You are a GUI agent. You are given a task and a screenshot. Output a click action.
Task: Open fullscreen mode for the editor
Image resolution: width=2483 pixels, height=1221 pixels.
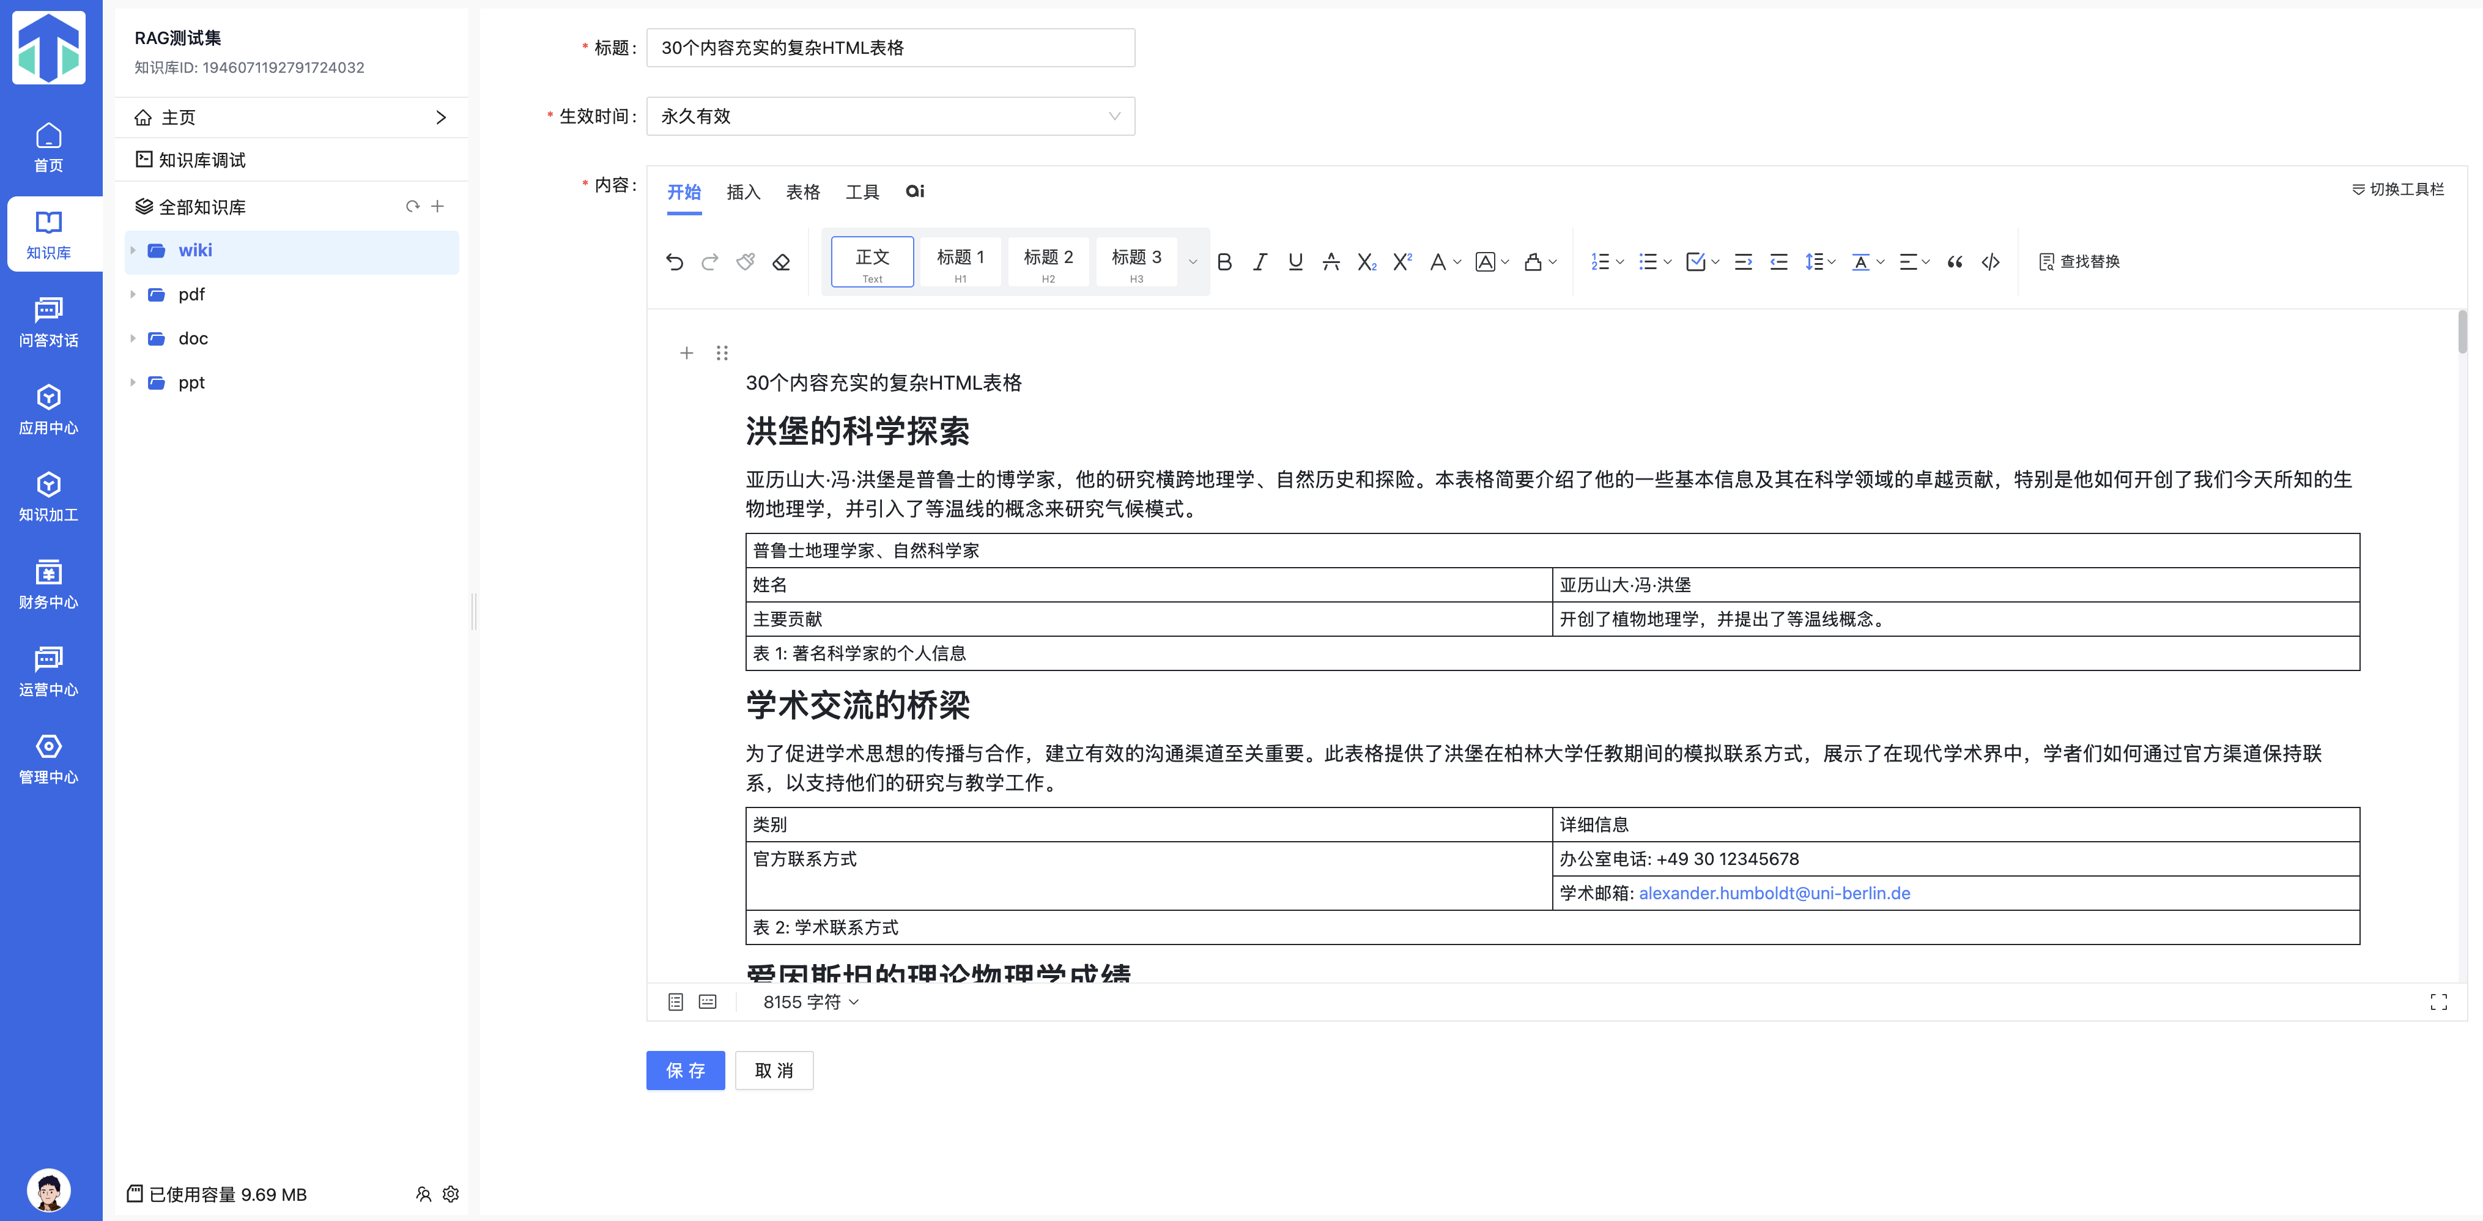[2438, 1002]
